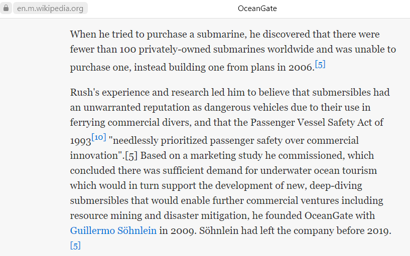Click the plain [5] after "innovation"

pyautogui.click(x=132, y=155)
